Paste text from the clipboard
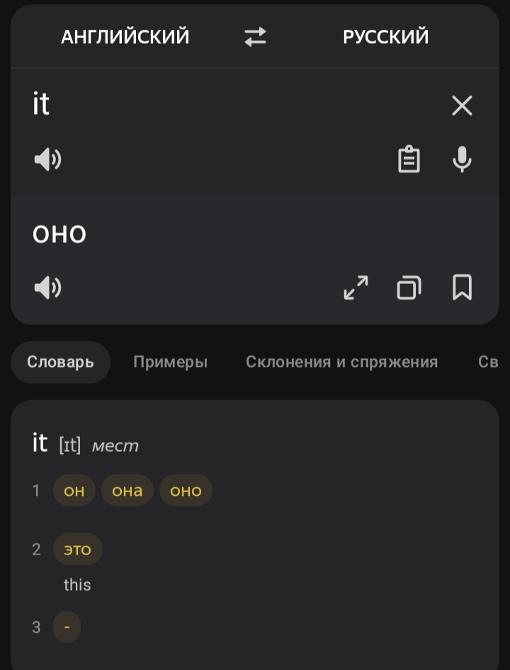 (x=409, y=160)
